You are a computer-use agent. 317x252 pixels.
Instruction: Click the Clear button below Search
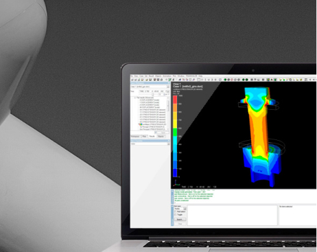(180, 224)
